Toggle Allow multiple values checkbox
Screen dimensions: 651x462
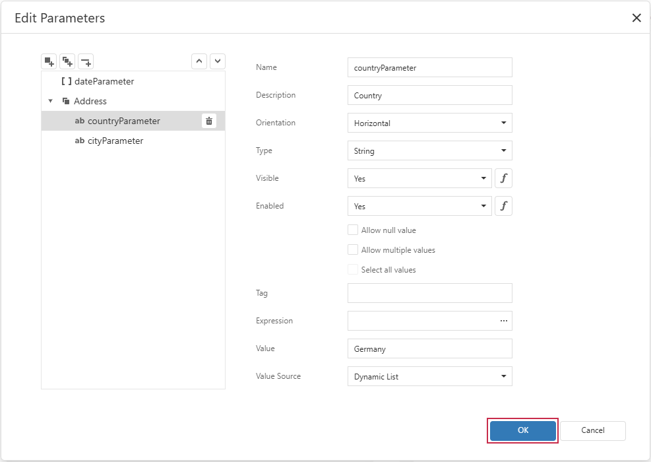tap(352, 249)
